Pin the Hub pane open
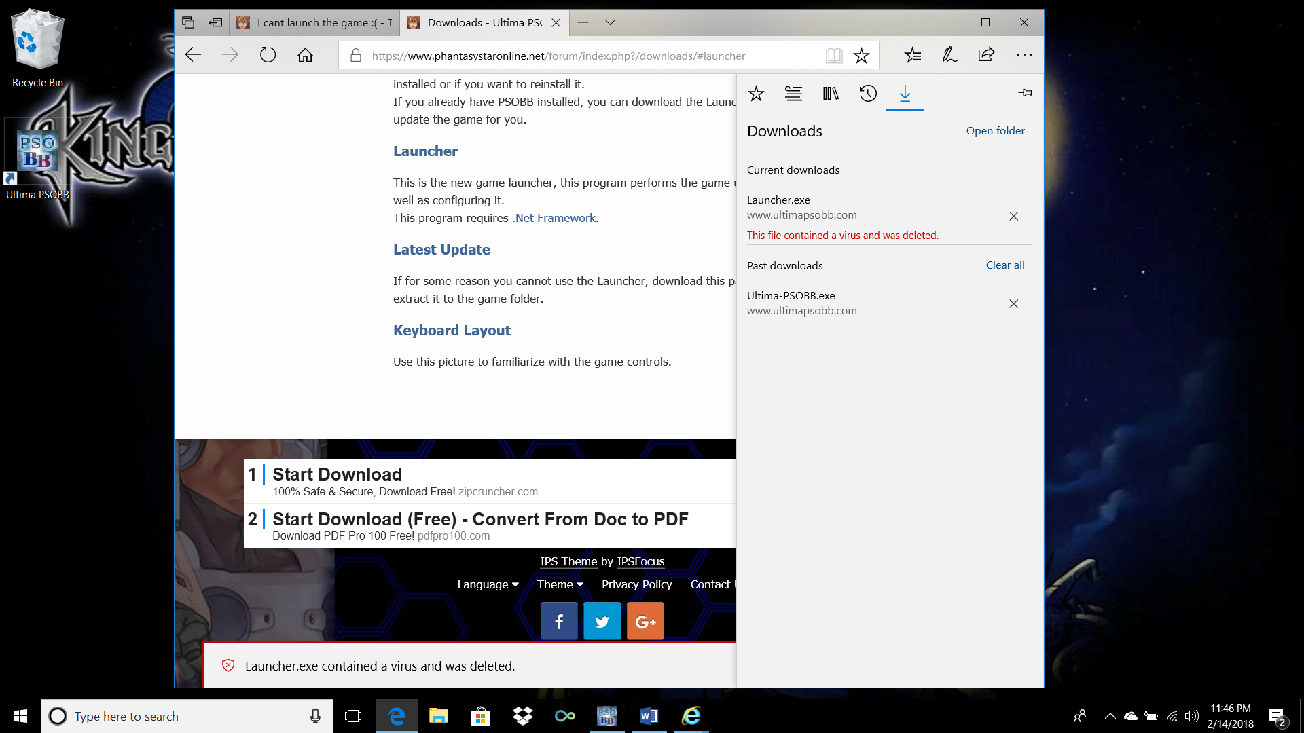This screenshot has height=733, width=1304. [x=1025, y=92]
